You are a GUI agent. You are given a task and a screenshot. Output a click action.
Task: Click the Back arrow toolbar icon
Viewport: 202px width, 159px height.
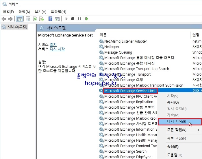pyautogui.click(x=4, y=19)
